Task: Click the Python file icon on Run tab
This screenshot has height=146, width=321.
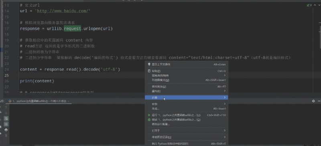Action: (x=10, y=101)
